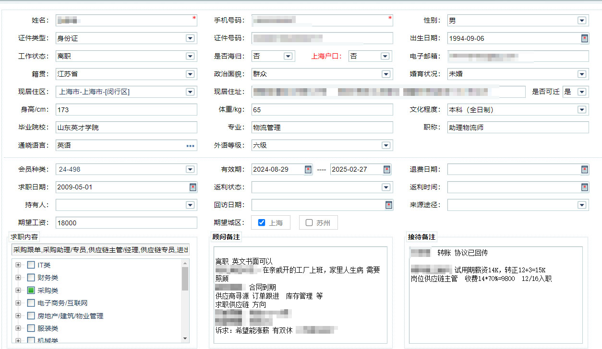Click the 期望工资 field showing 18000
The image size is (602, 349).
tap(126, 222)
